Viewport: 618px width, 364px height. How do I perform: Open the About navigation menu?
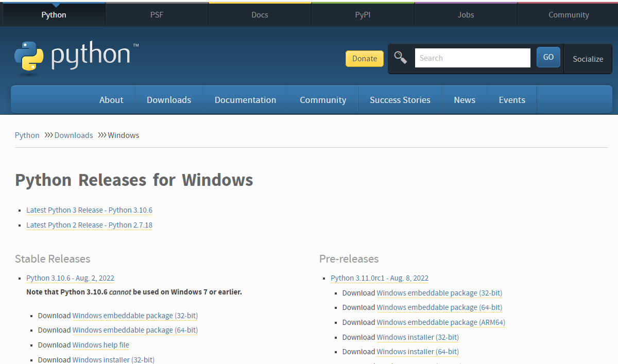click(x=111, y=100)
